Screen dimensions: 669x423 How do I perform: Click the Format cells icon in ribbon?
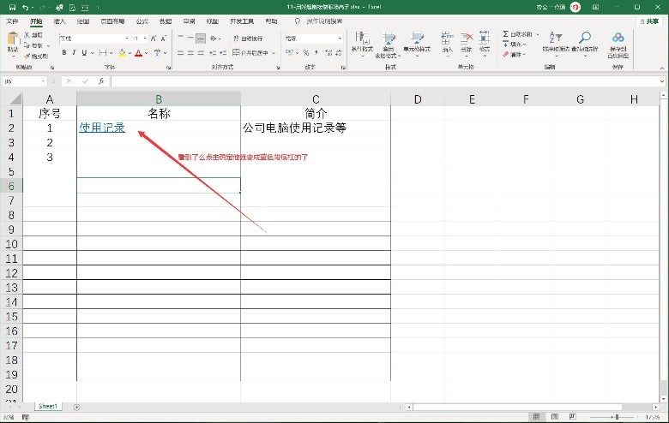485,38
